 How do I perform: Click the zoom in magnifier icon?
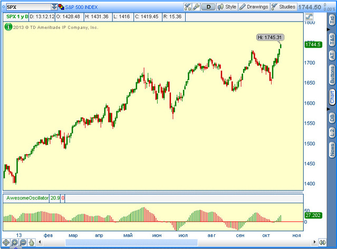14,242
